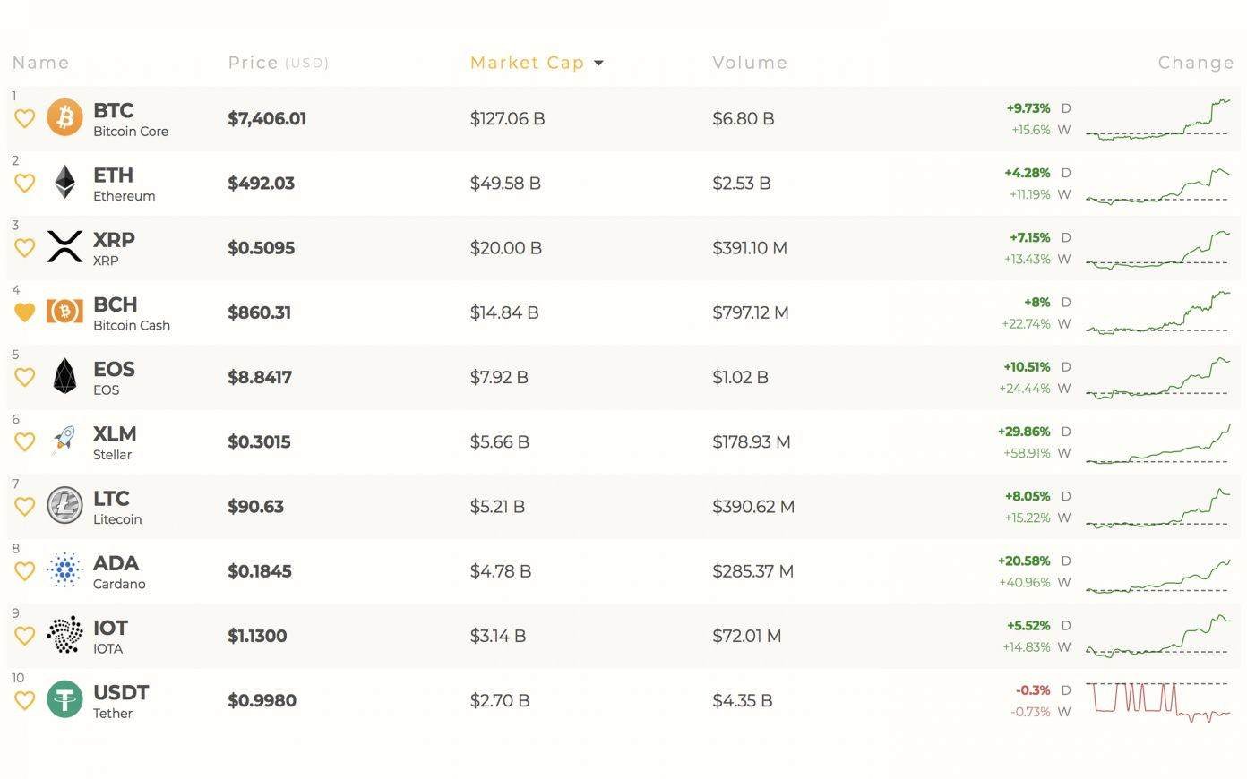Favorite BTC with the heart toggle
This screenshot has height=779, width=1247.
24,118
